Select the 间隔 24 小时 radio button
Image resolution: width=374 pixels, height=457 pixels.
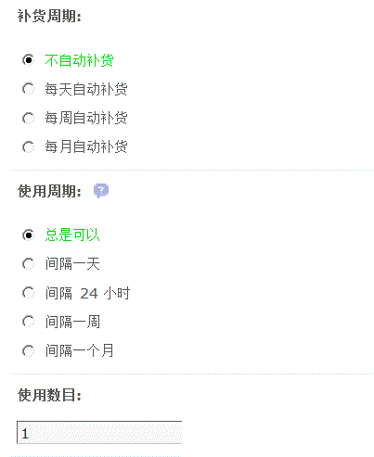pyautogui.click(x=28, y=293)
